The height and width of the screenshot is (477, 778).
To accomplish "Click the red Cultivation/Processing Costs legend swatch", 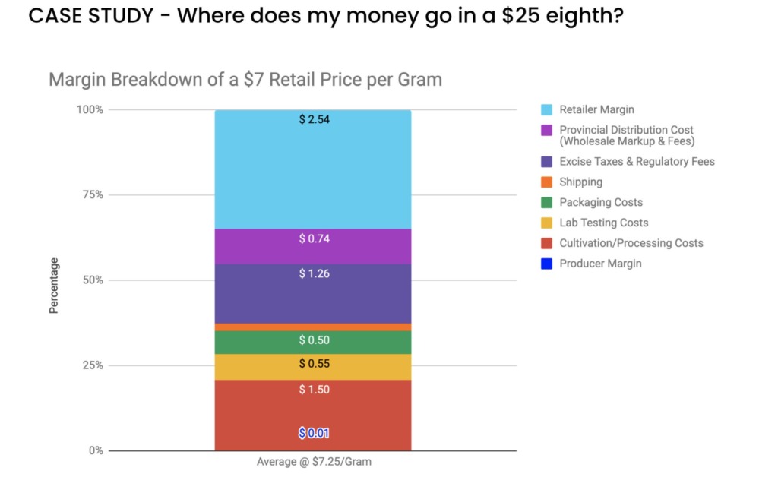I will [x=546, y=244].
